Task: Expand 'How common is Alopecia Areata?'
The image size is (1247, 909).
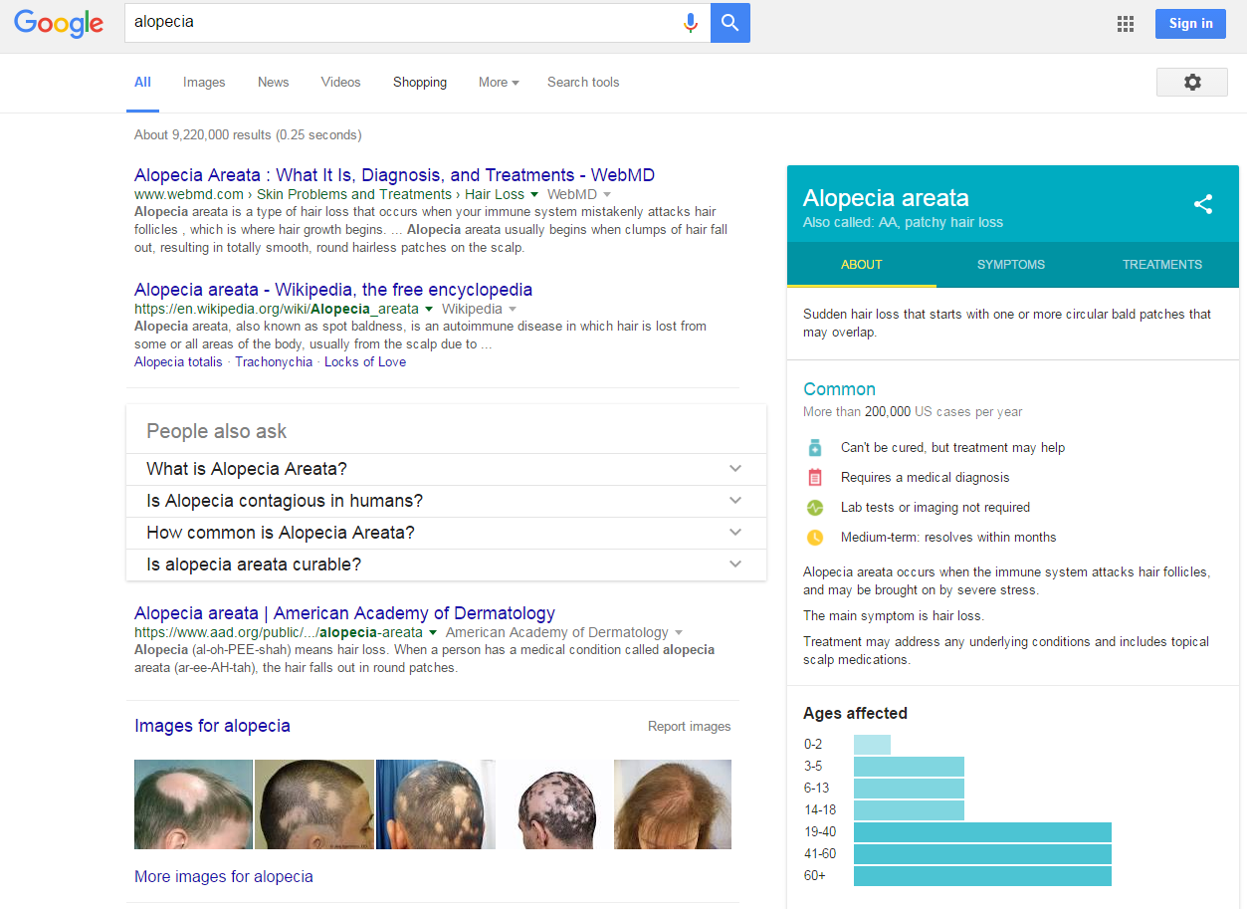Action: [x=446, y=533]
